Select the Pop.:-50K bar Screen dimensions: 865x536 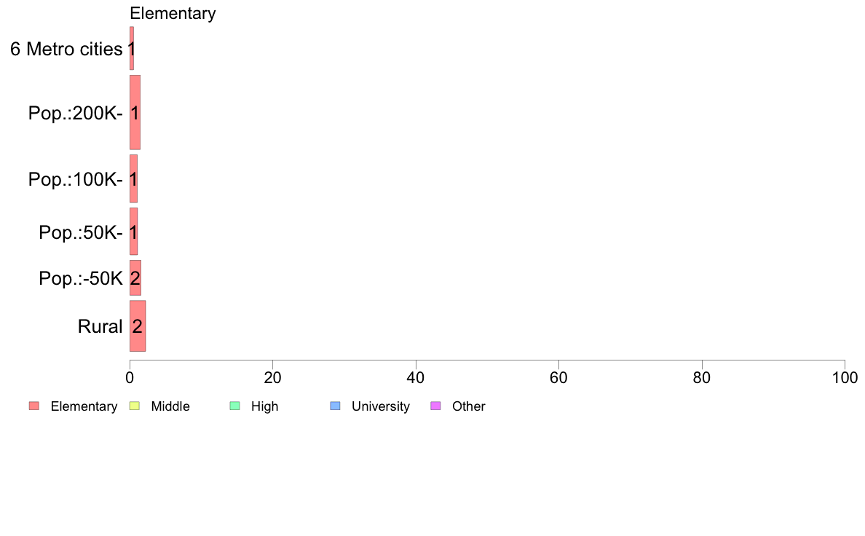135,278
